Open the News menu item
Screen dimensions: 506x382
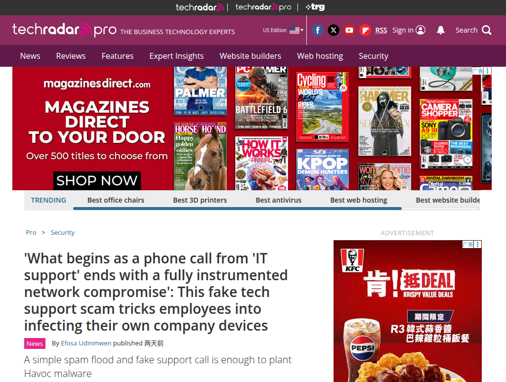point(30,56)
